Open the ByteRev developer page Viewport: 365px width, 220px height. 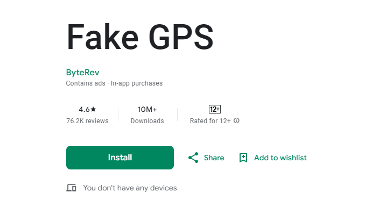[x=82, y=72]
